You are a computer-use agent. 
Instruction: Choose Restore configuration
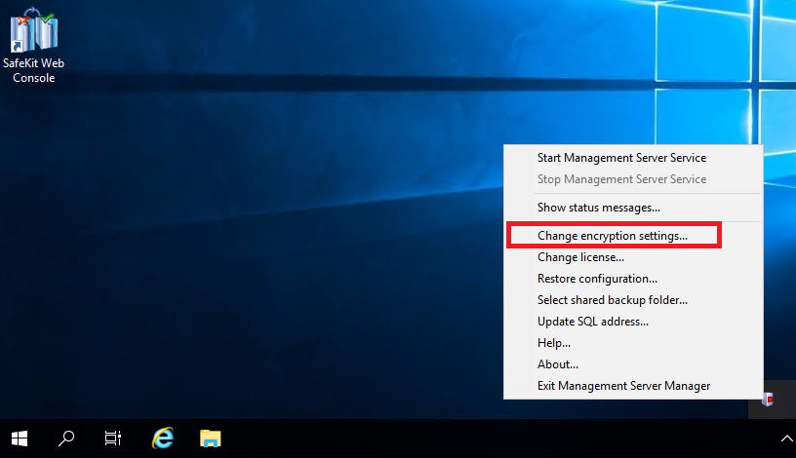pos(597,279)
